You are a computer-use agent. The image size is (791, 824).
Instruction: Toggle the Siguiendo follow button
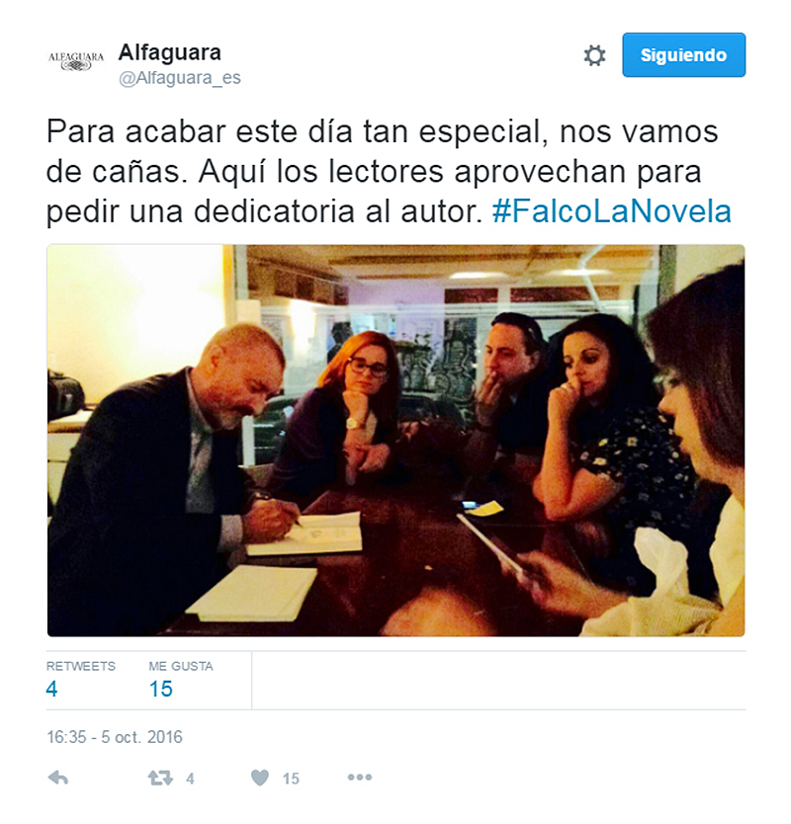point(683,55)
